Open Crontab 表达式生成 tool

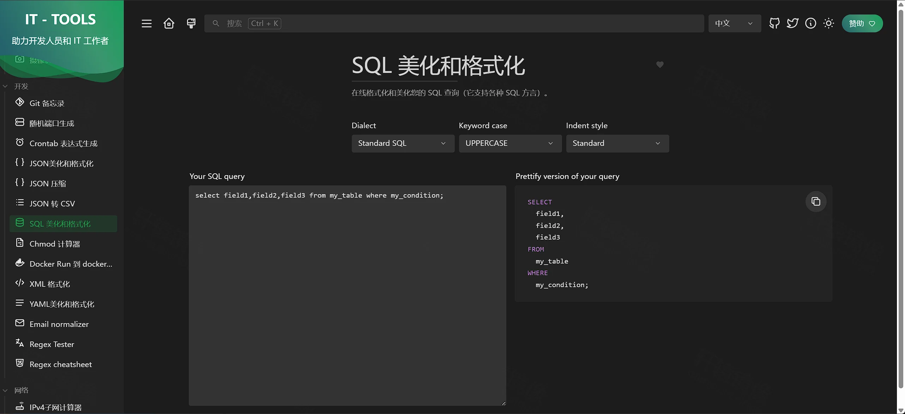click(x=64, y=143)
